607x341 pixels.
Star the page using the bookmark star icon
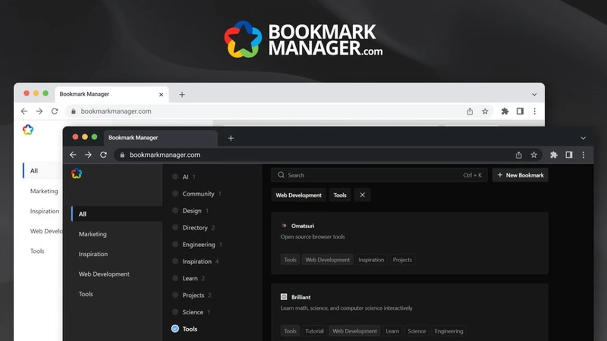point(534,154)
